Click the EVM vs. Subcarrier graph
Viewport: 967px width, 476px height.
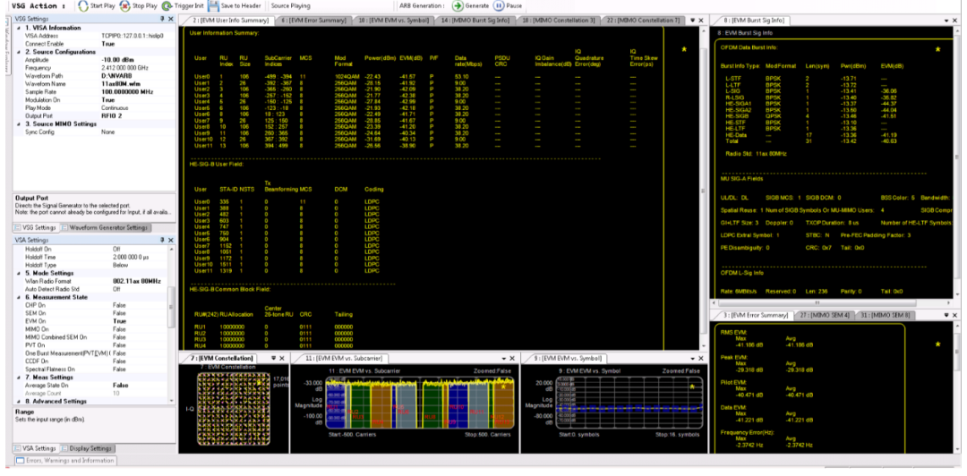pyautogui.click(x=419, y=404)
